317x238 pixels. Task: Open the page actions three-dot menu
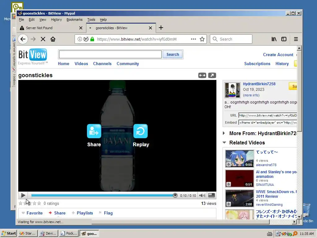193,39
